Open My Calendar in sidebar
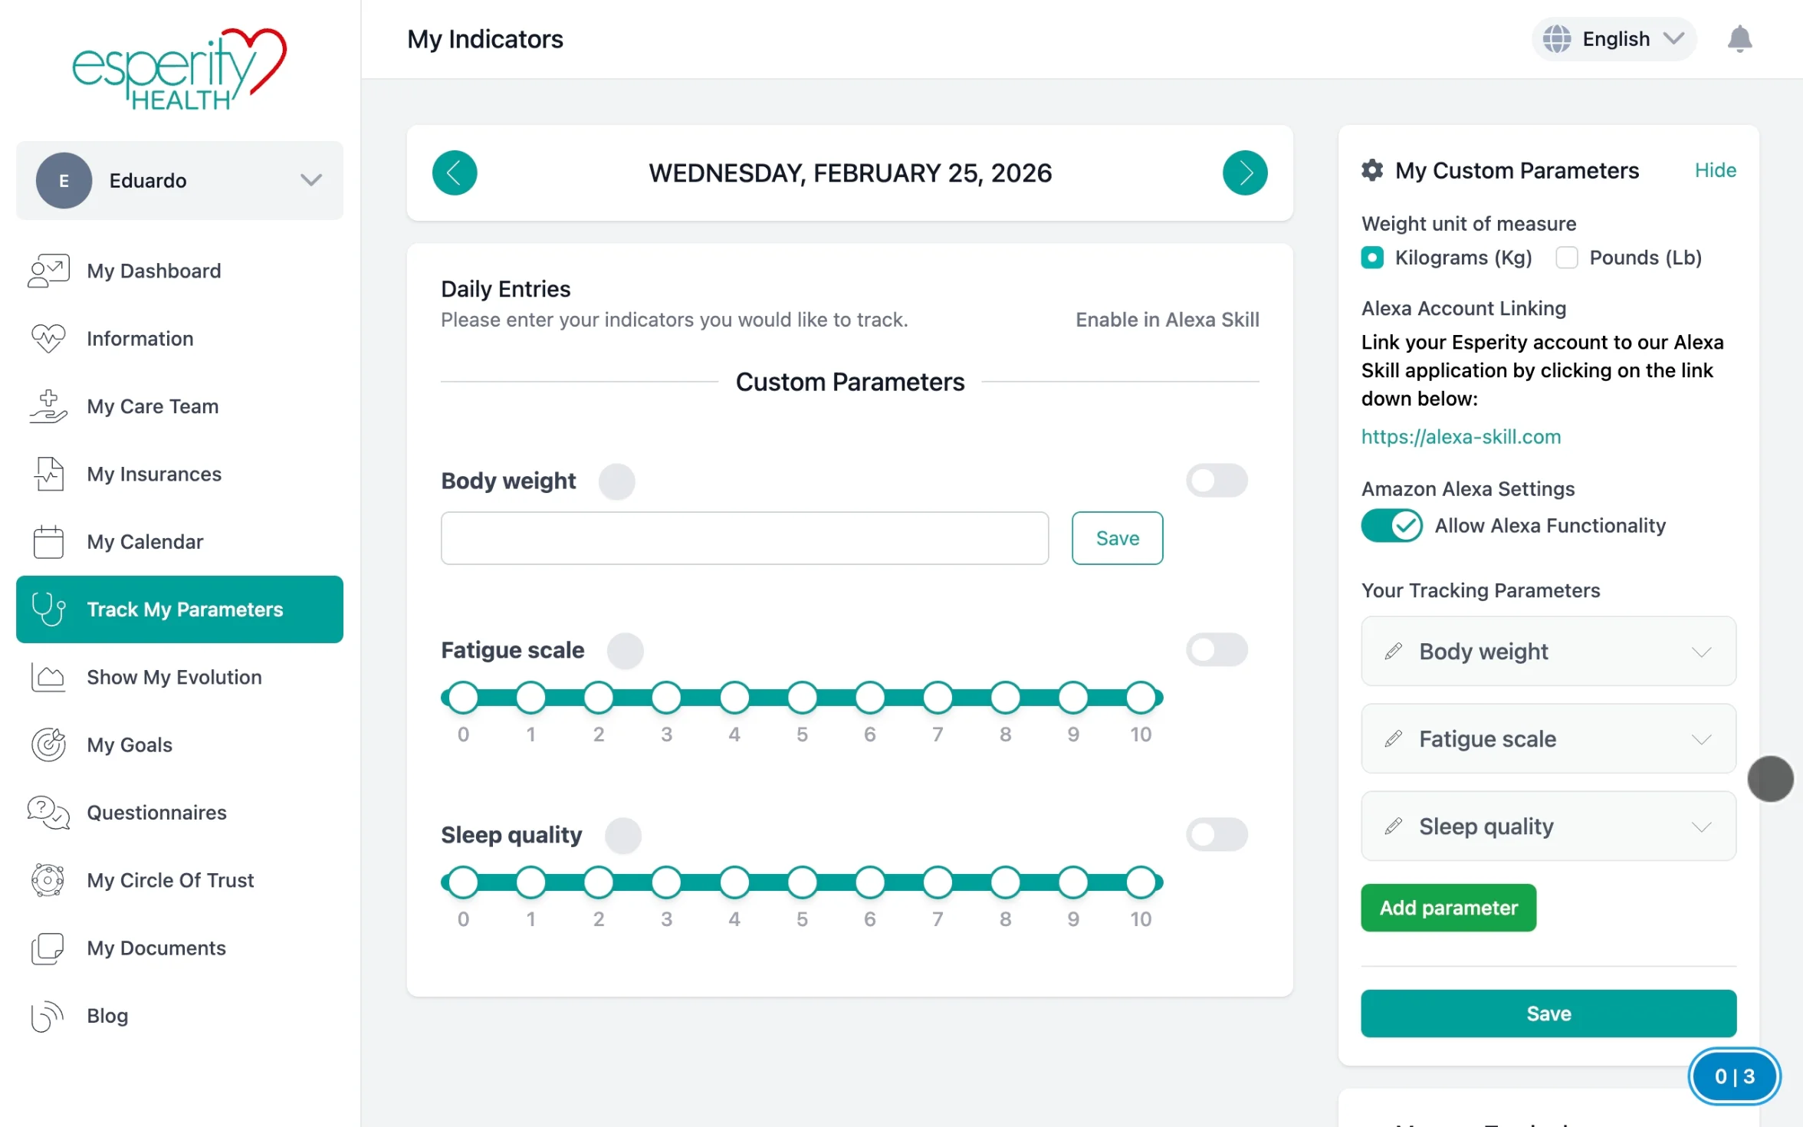 [145, 542]
